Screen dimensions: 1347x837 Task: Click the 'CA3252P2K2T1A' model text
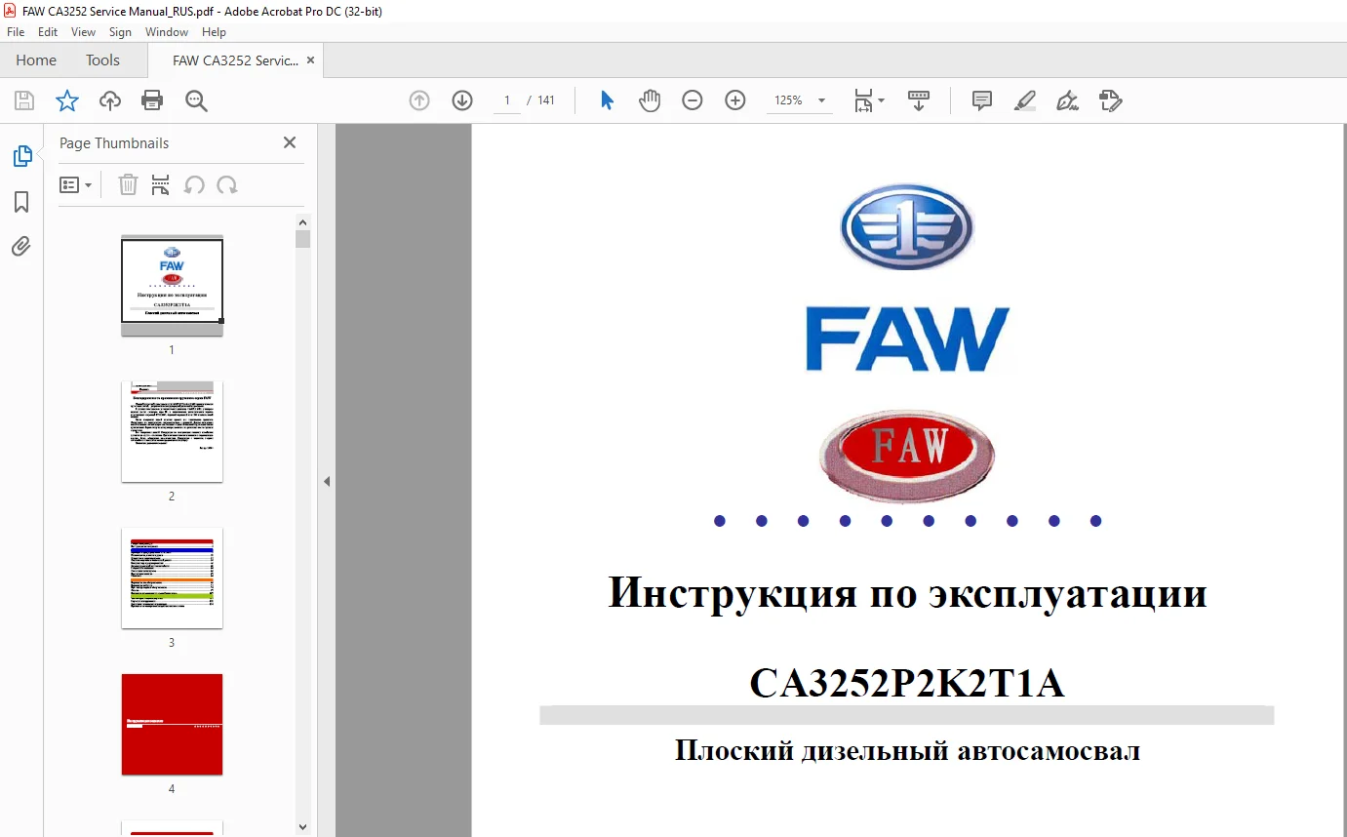click(x=907, y=684)
